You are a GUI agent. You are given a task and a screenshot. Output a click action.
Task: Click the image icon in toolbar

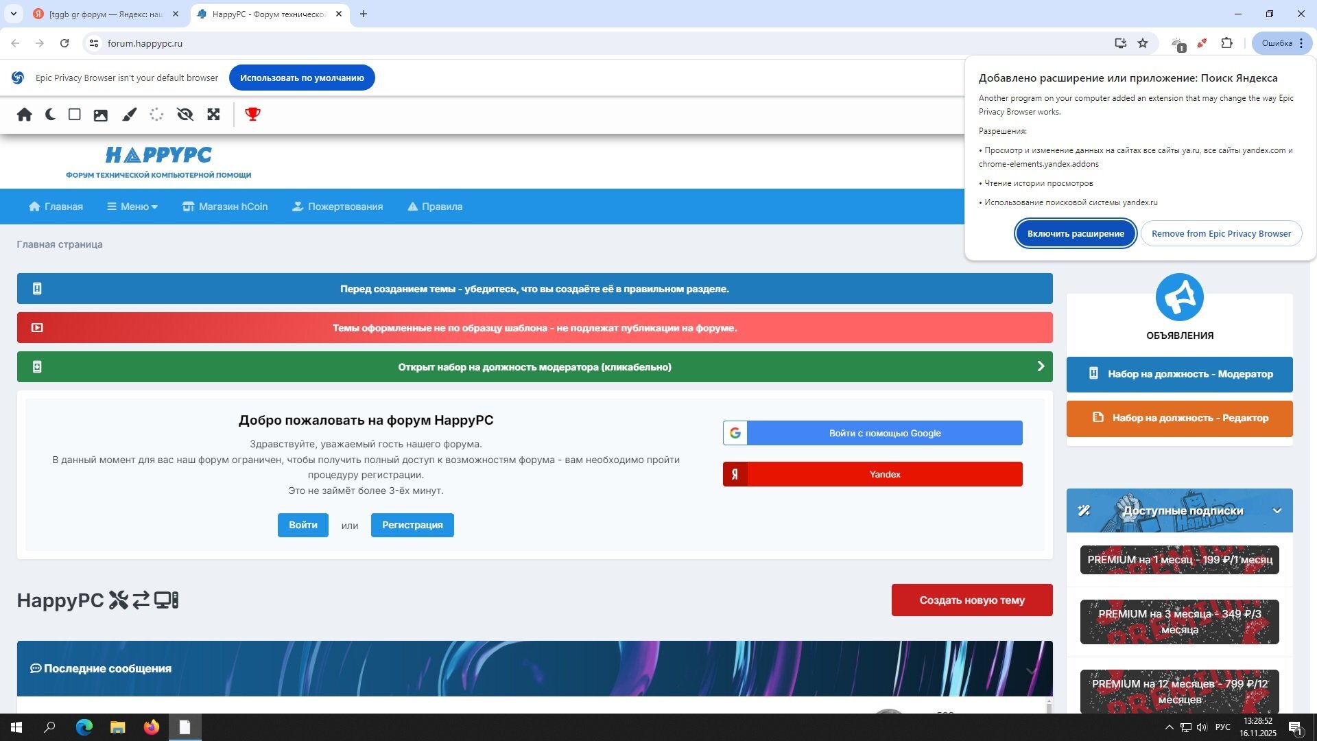(x=101, y=115)
